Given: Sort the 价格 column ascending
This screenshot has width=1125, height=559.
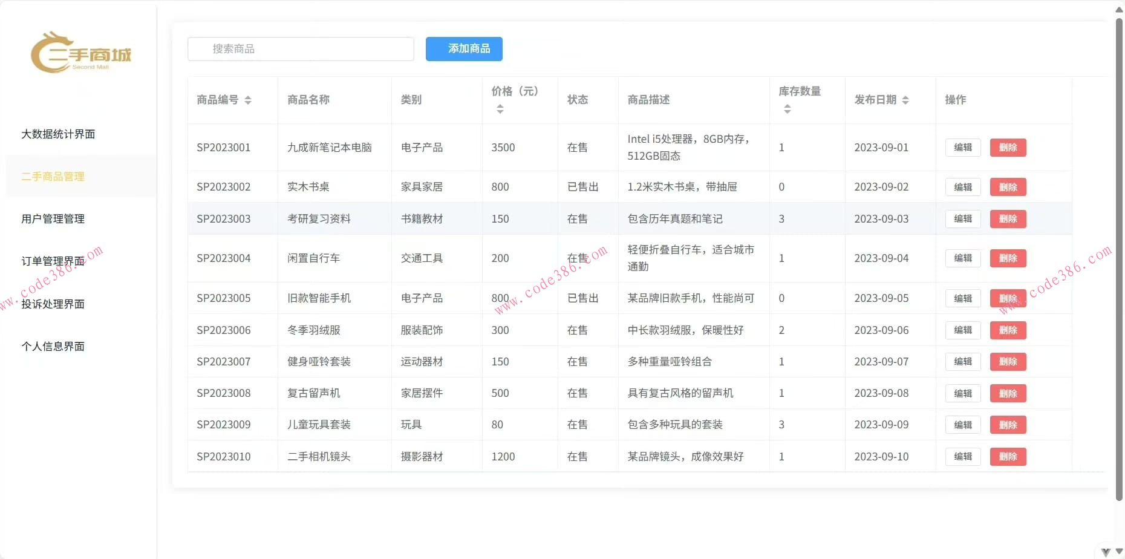Looking at the screenshot, I should (500, 105).
